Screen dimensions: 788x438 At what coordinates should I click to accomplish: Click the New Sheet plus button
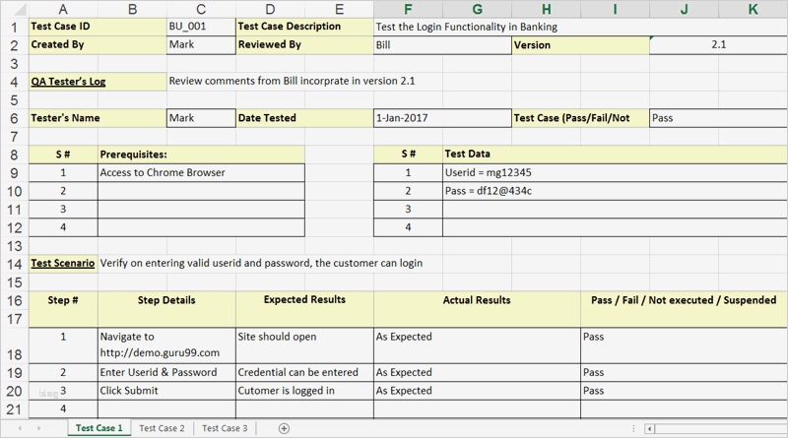click(x=284, y=428)
